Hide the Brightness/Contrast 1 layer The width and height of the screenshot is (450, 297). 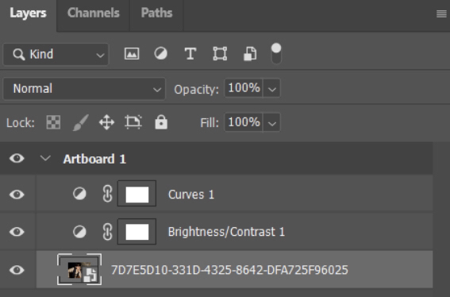point(17,232)
